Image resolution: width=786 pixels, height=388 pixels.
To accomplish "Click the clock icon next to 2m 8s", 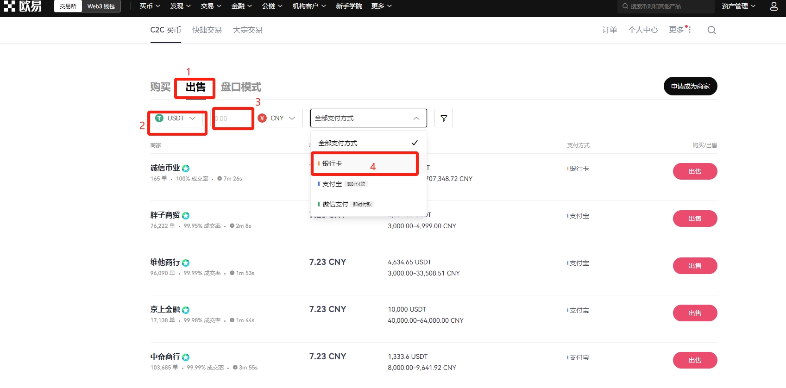I will click(232, 226).
